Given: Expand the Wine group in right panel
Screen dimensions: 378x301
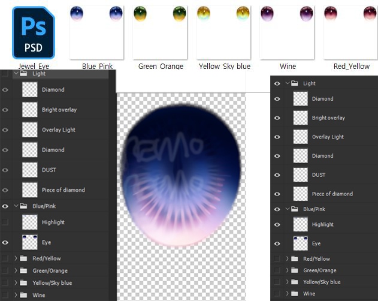Looking at the screenshot, I should [x=288, y=294].
